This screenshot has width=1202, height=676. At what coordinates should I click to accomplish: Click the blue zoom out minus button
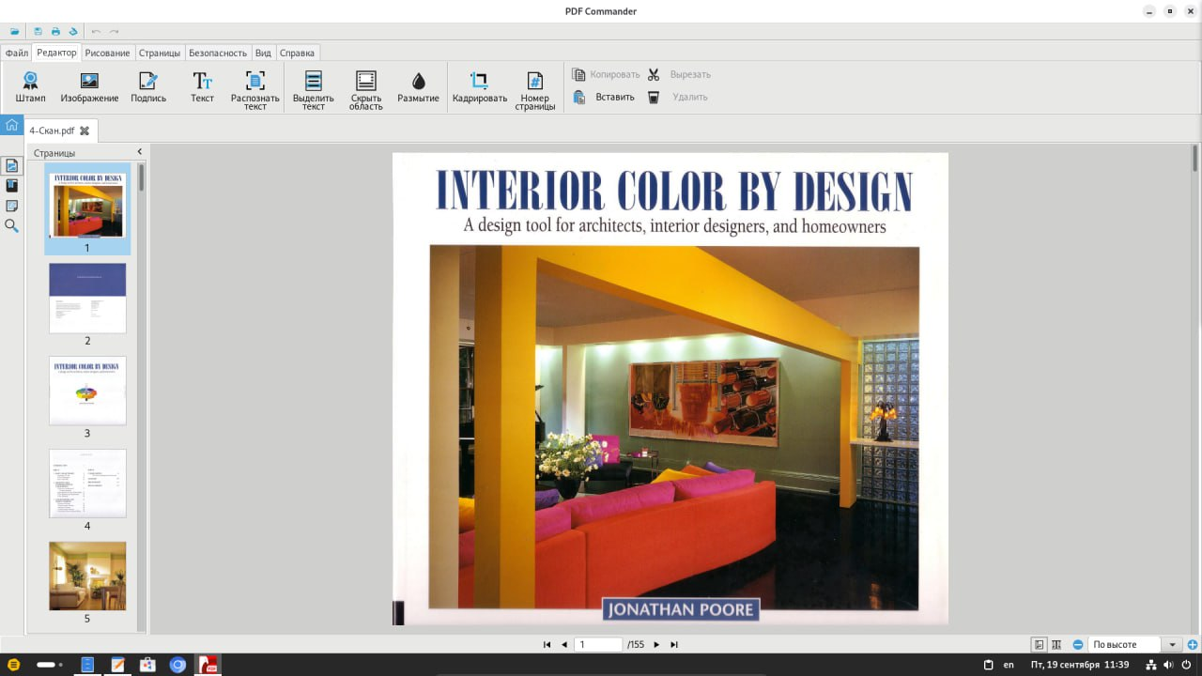coord(1078,645)
